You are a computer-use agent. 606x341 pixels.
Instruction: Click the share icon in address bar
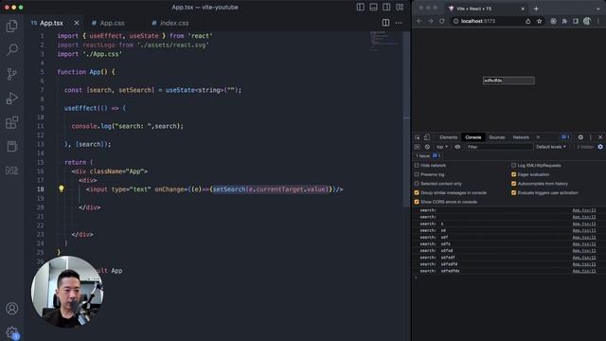pos(528,21)
